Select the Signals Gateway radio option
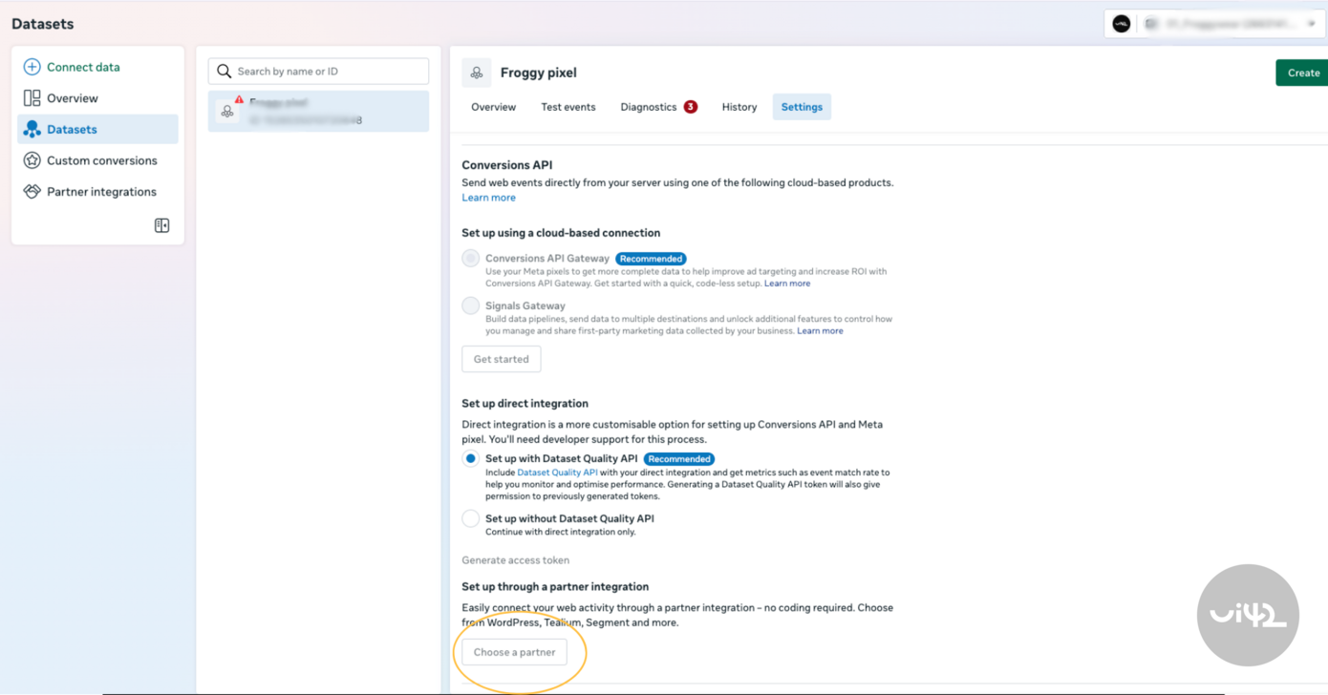 (x=470, y=306)
